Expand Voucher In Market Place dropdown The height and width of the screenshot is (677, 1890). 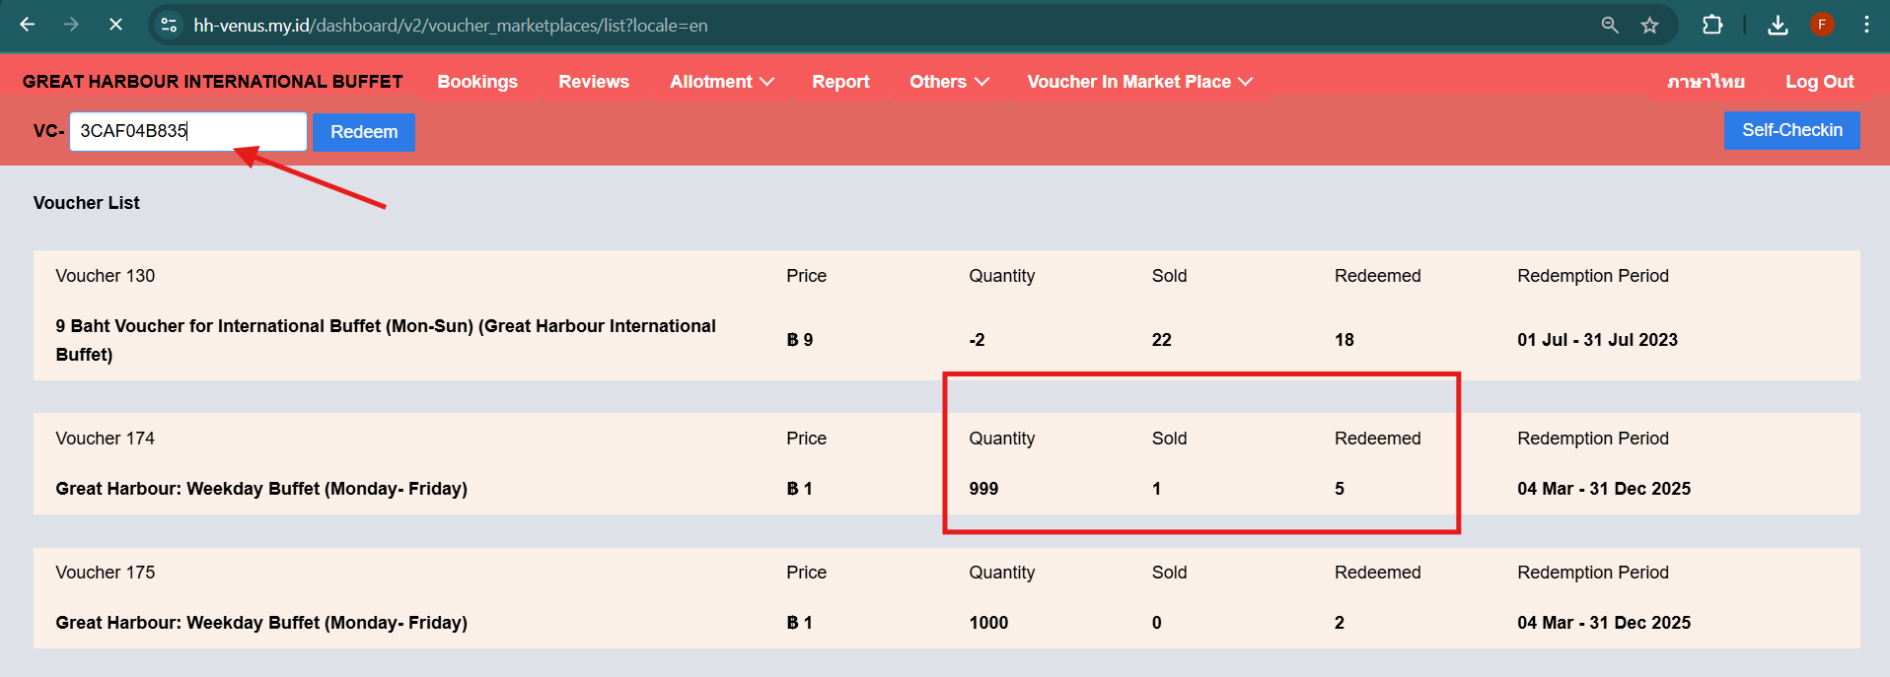1139,82
